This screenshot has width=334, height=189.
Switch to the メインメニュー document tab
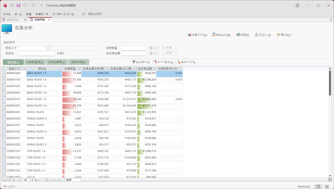(x=13, y=20)
